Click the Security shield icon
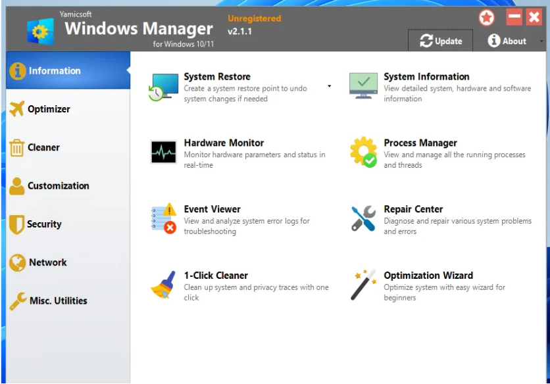 17,224
